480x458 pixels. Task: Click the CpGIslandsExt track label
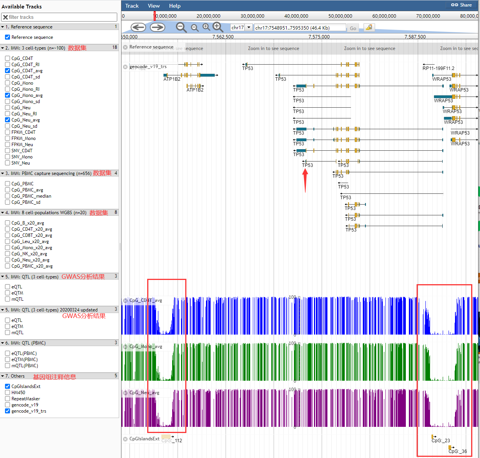(x=144, y=439)
